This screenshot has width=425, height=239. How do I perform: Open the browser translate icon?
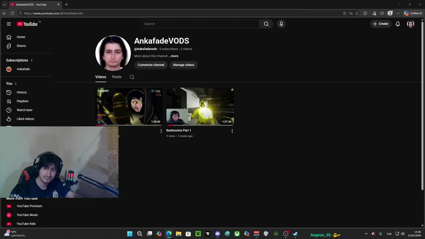click(x=351, y=13)
